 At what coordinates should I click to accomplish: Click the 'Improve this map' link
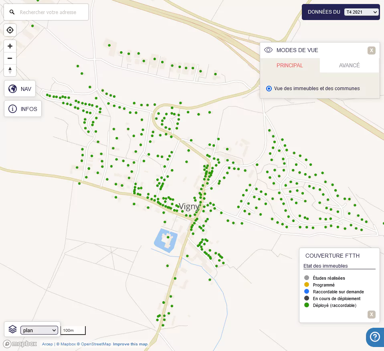pos(130,344)
